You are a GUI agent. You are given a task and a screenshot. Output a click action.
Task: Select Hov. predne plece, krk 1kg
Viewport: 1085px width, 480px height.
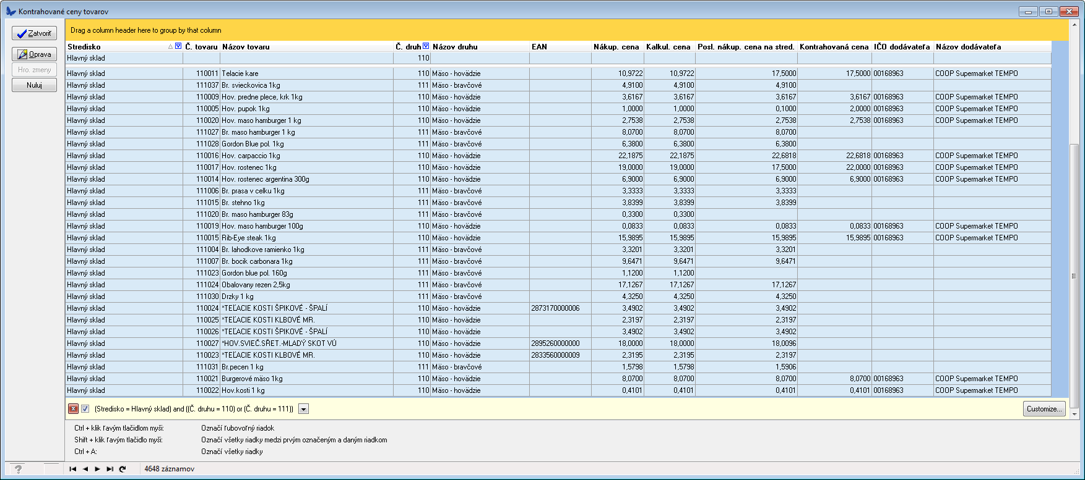[558, 97]
